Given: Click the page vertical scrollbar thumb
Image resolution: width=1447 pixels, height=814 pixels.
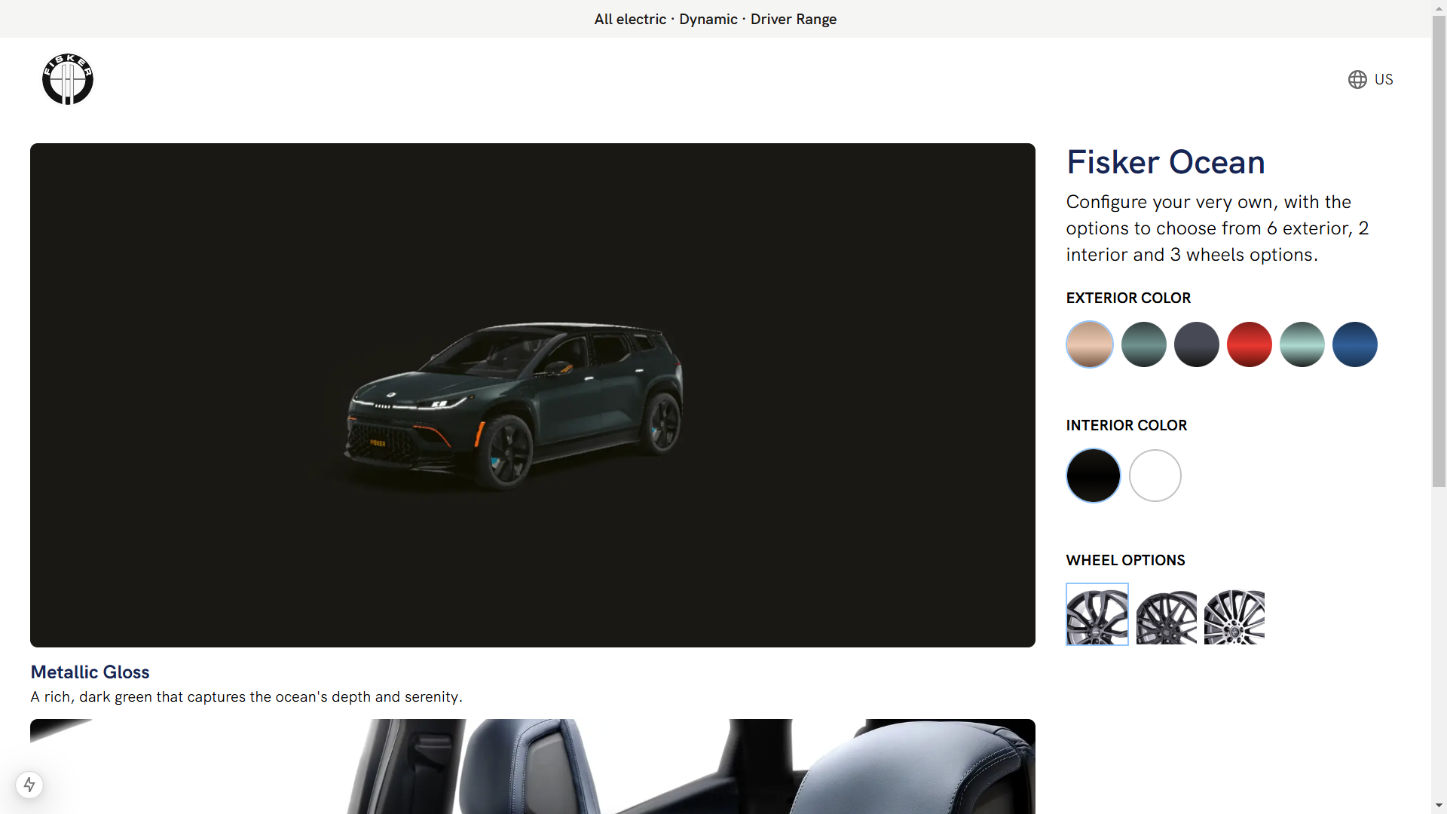Looking at the screenshot, I should pos(1439,252).
